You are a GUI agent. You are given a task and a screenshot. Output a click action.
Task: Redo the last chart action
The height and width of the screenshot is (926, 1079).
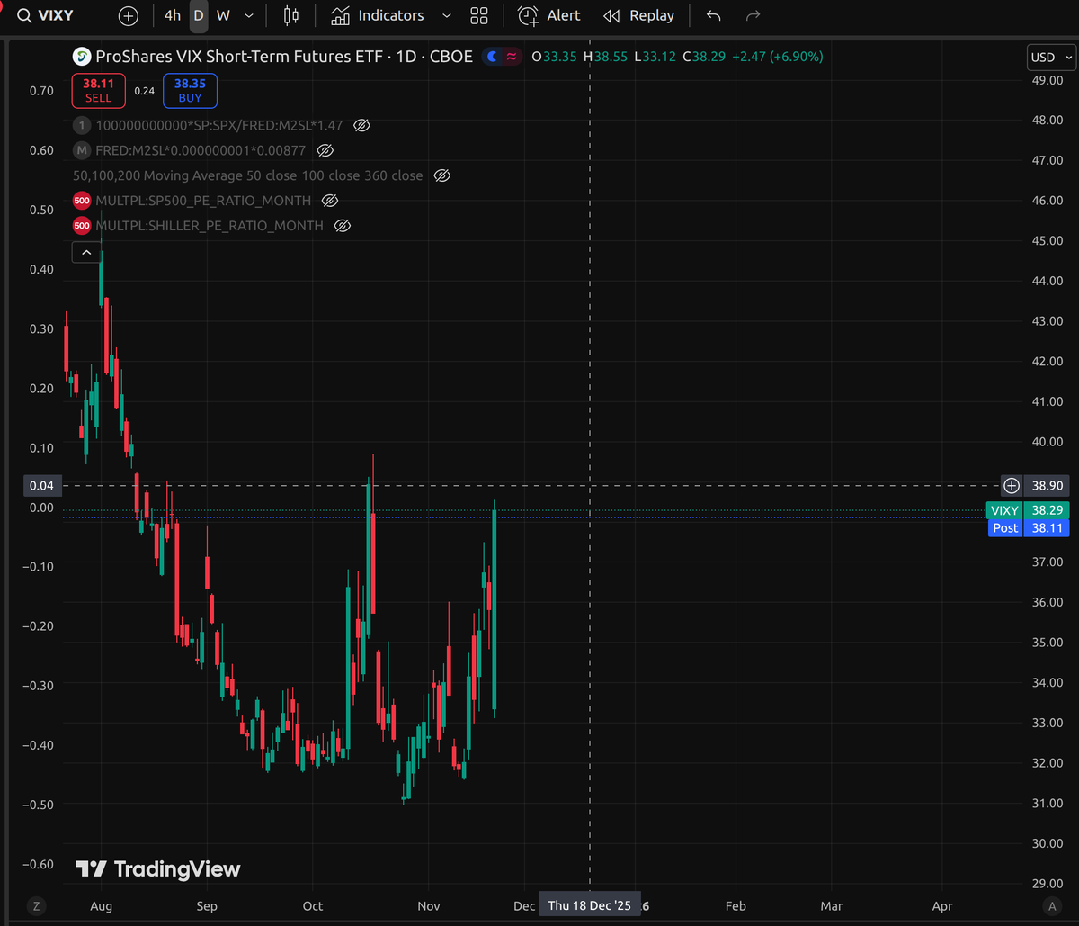tap(754, 15)
